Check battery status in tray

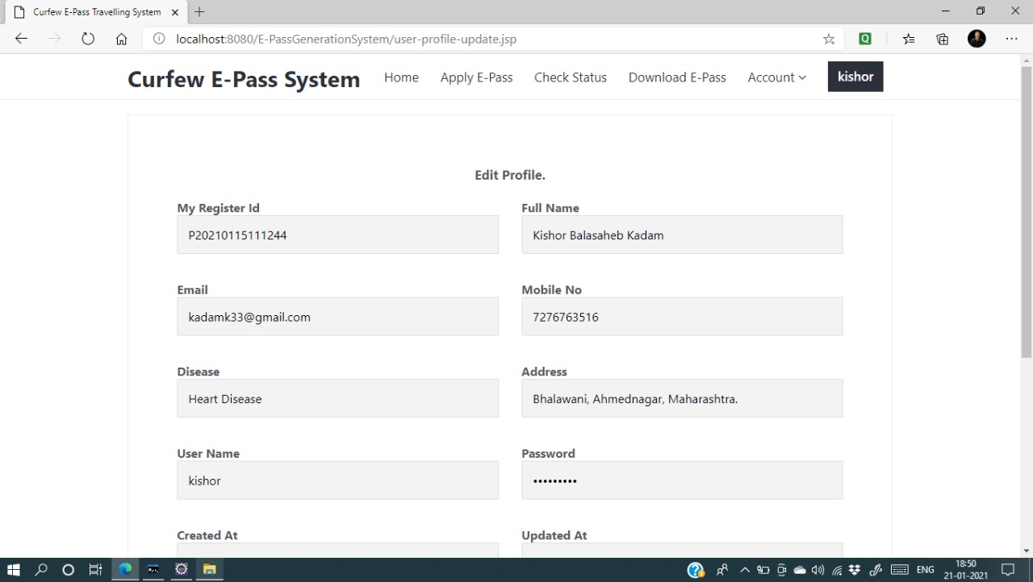pos(763,570)
